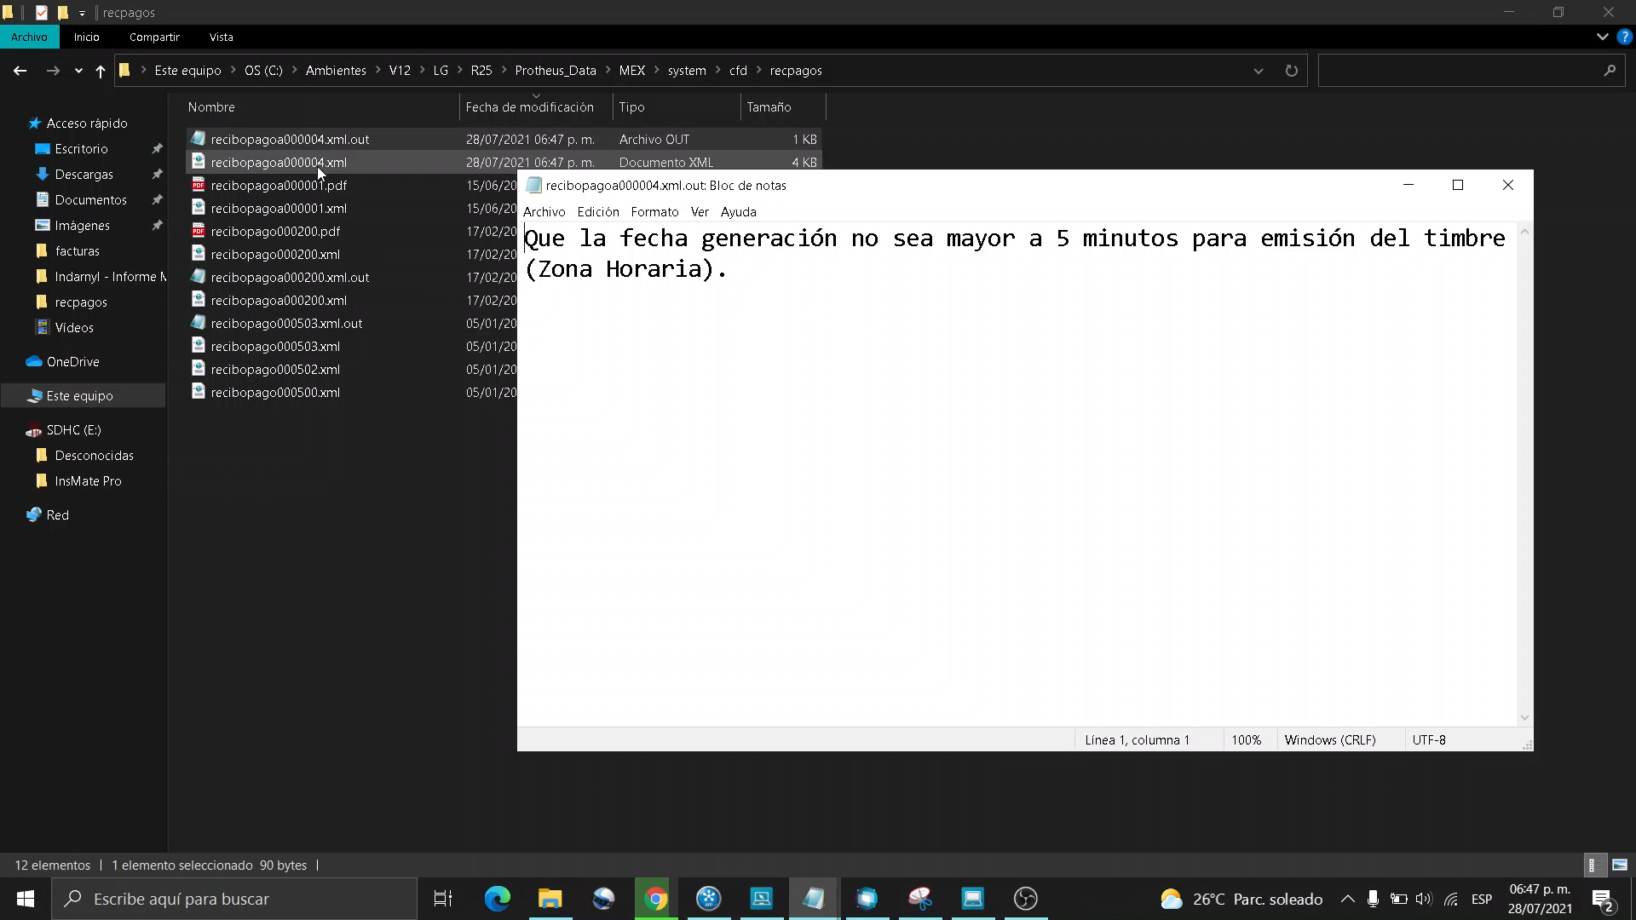Select Protheus_Data in the address breadcrumb
The image size is (1636, 920).
[x=556, y=71]
